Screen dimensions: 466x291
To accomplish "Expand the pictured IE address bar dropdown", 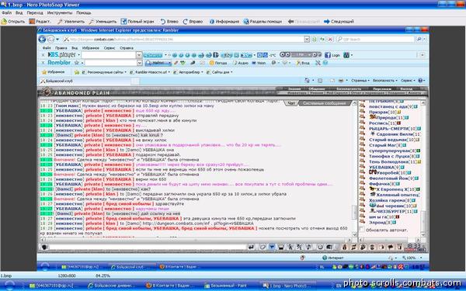I will 307,40.
